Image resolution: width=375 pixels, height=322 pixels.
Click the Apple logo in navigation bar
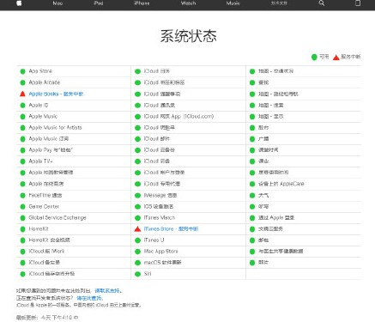19,3
